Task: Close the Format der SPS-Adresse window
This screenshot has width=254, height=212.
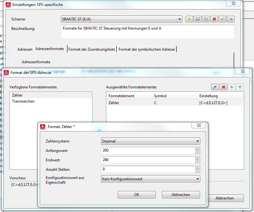Action: [x=243, y=71]
